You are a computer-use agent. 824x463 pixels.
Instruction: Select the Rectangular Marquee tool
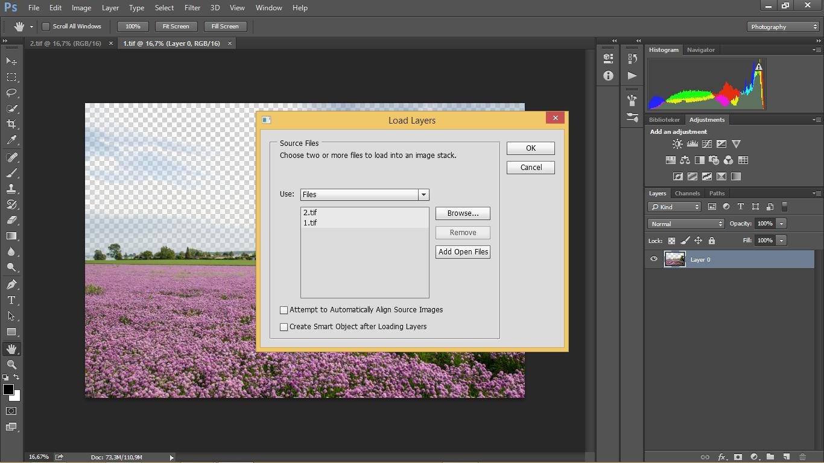tap(11, 77)
